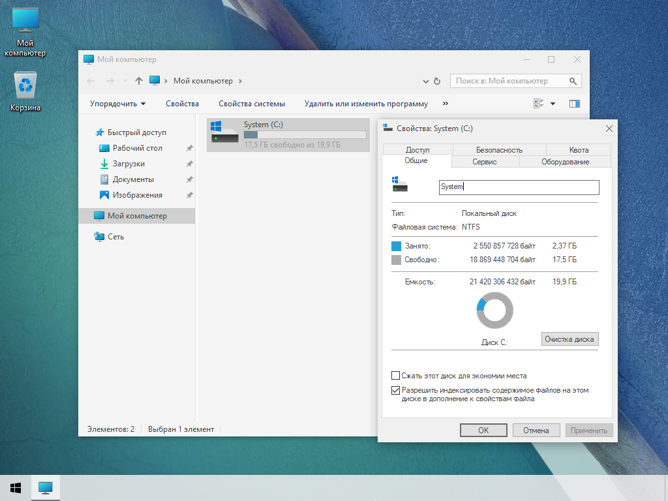Open previous locations dropdown in address bar

click(x=425, y=81)
